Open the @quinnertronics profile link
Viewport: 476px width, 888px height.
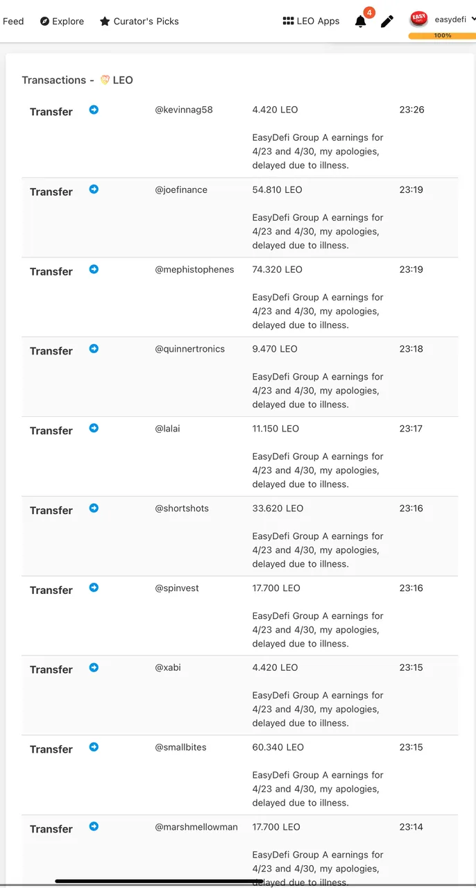[189, 349]
